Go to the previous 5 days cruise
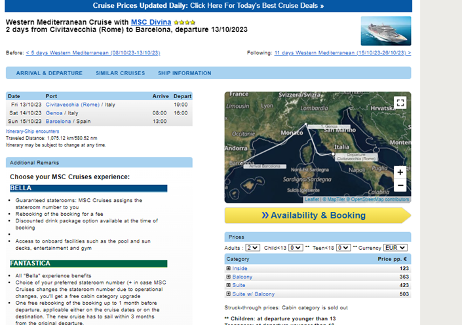 point(93,53)
